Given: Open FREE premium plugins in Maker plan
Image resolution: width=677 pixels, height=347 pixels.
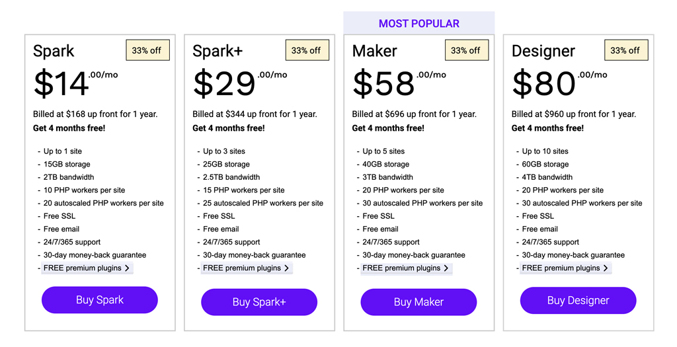Looking at the screenshot, I should pyautogui.click(x=401, y=268).
